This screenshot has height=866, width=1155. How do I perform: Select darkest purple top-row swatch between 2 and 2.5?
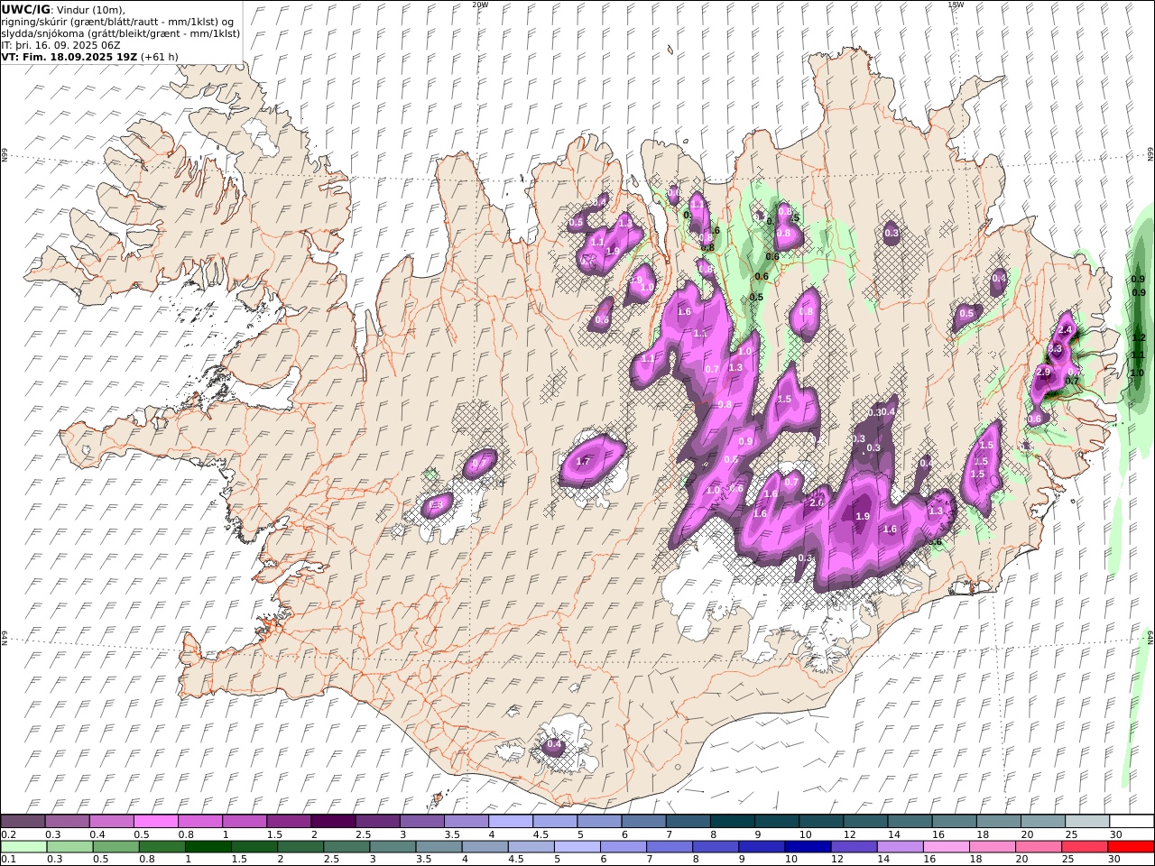click(x=332, y=821)
